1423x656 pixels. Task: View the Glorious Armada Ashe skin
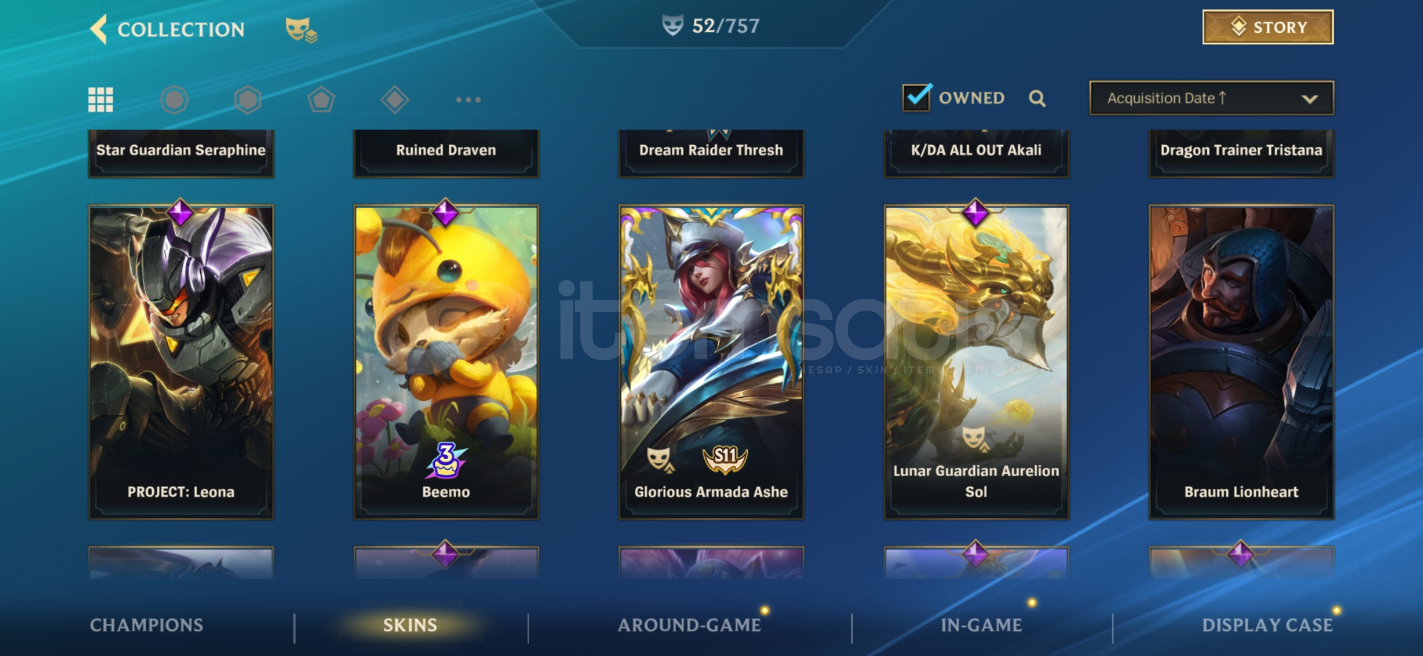pyautogui.click(x=711, y=362)
